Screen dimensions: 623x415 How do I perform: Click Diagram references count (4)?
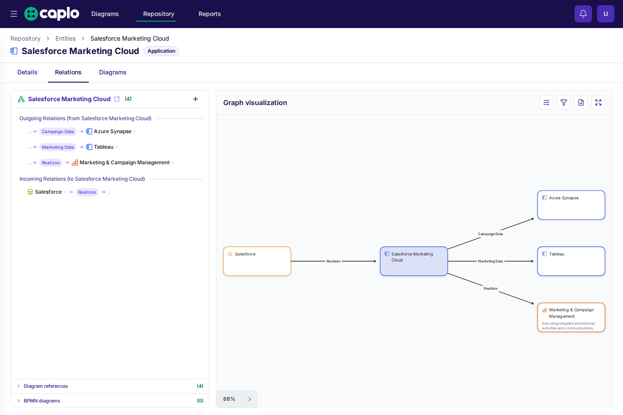click(x=200, y=386)
